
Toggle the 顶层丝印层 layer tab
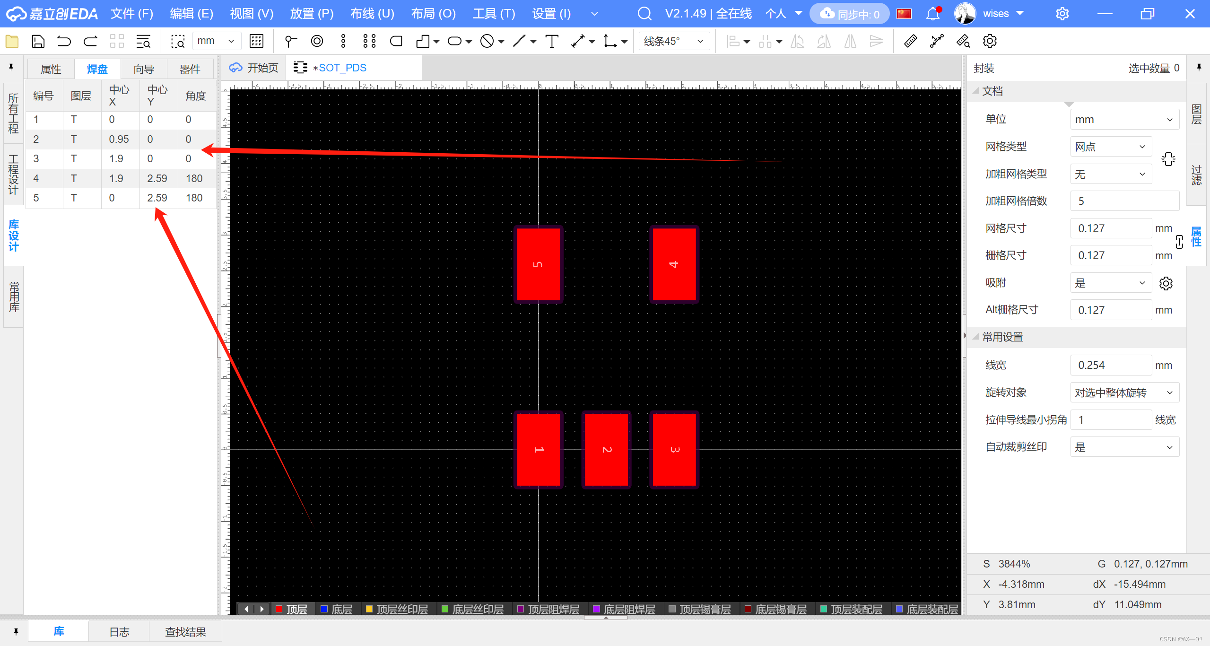coord(401,609)
